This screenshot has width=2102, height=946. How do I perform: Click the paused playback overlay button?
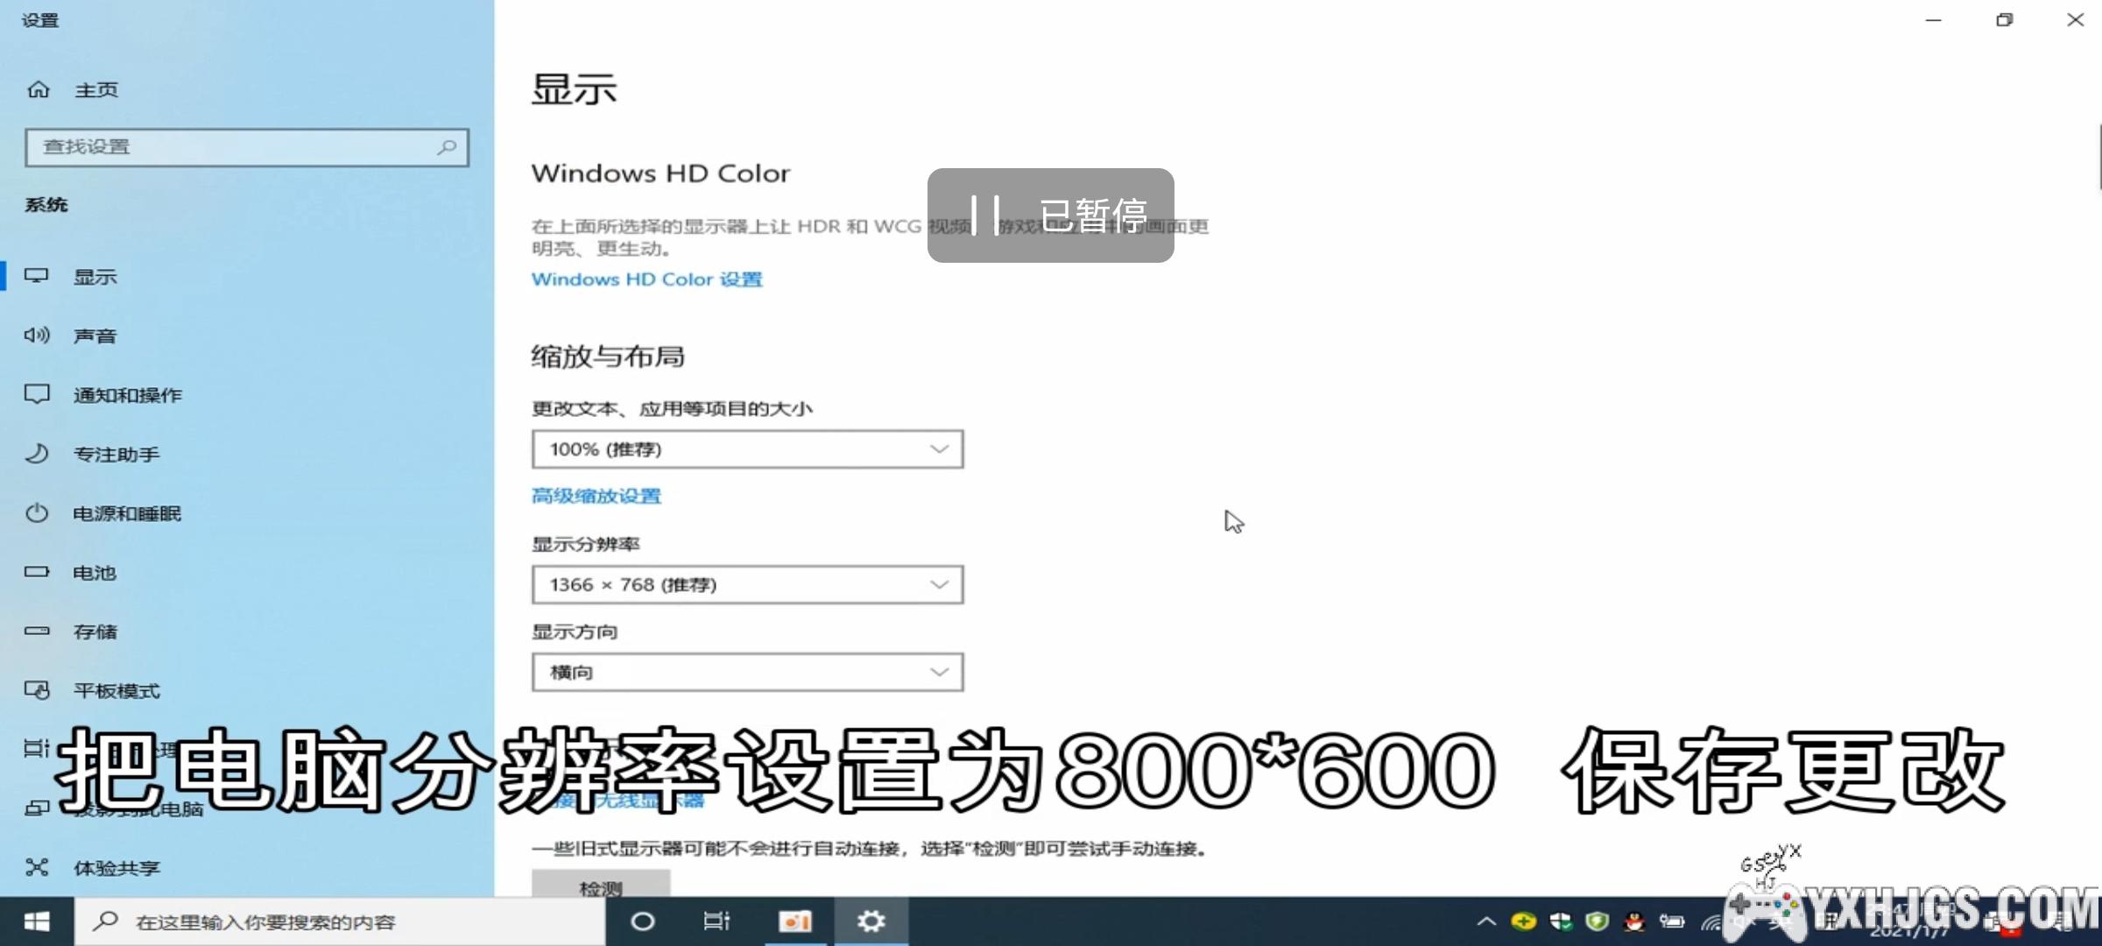(1050, 215)
